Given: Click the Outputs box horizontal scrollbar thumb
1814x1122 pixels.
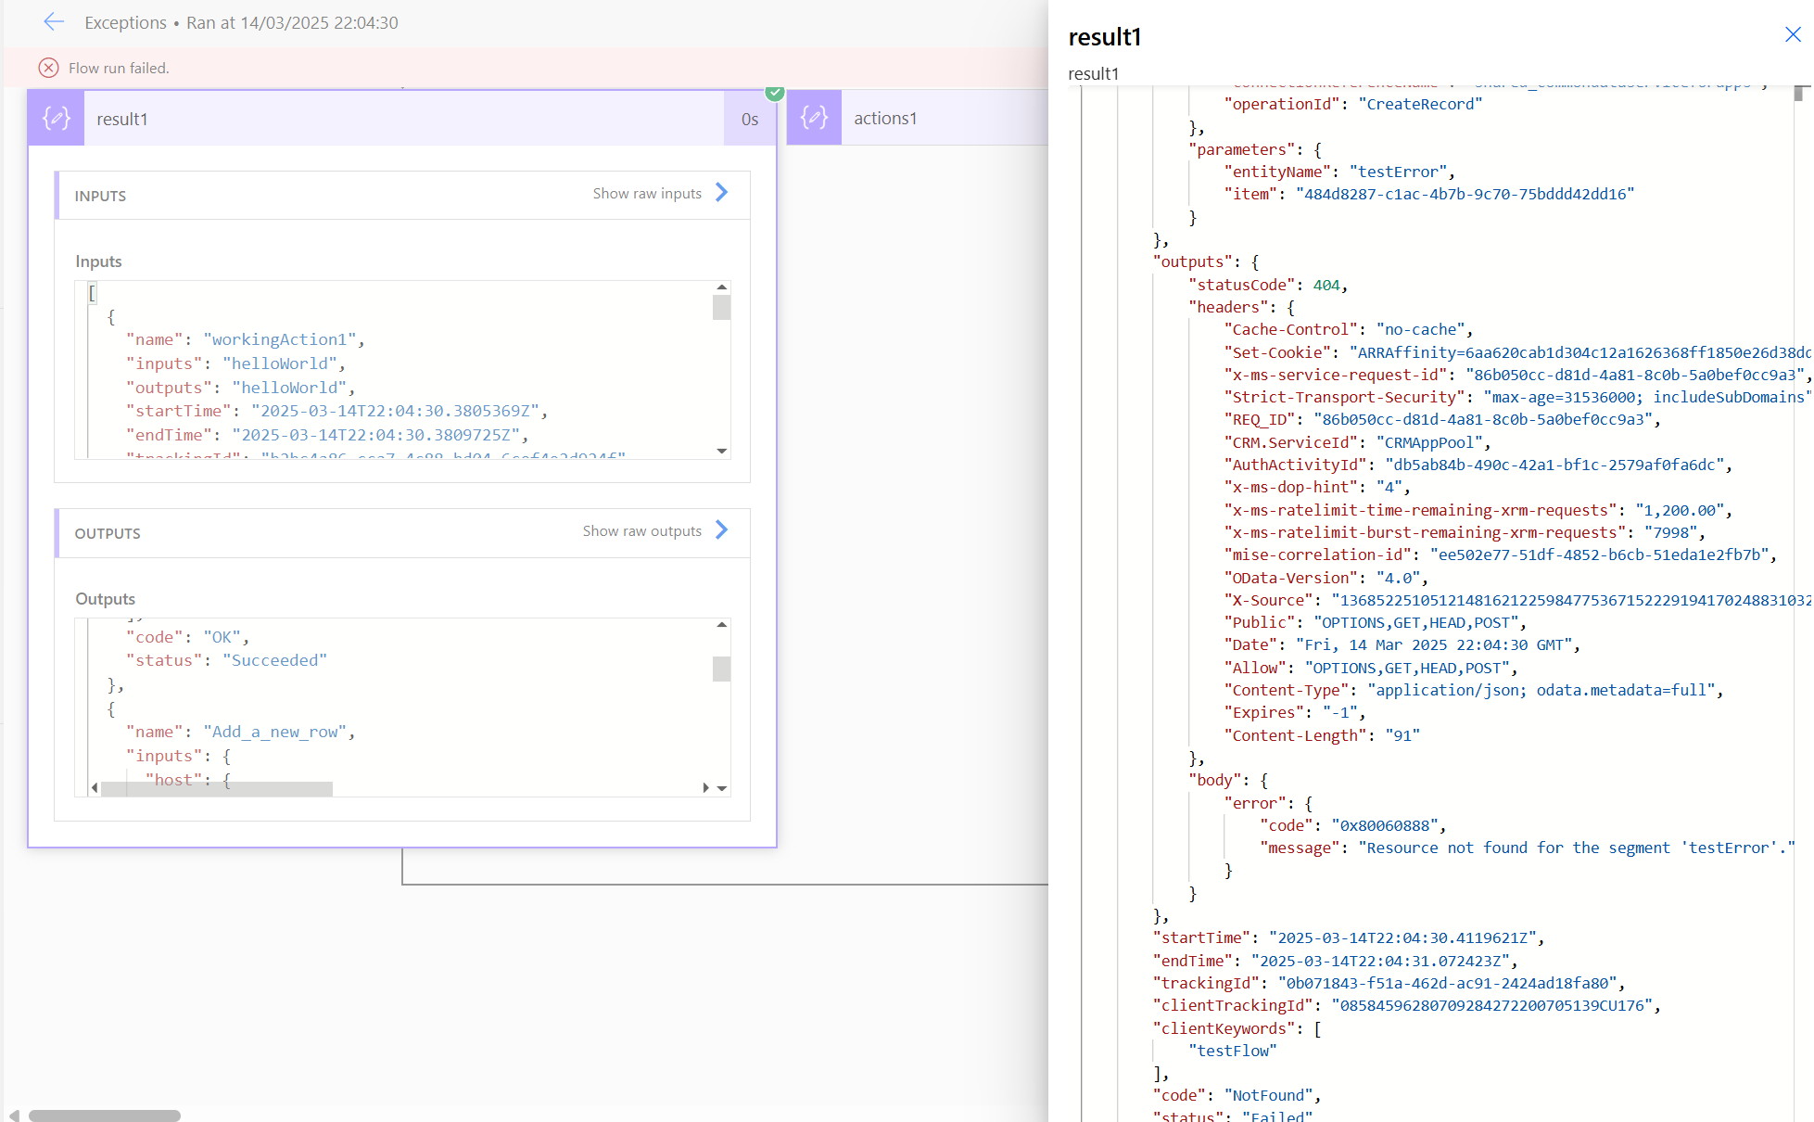Looking at the screenshot, I should coord(217,788).
